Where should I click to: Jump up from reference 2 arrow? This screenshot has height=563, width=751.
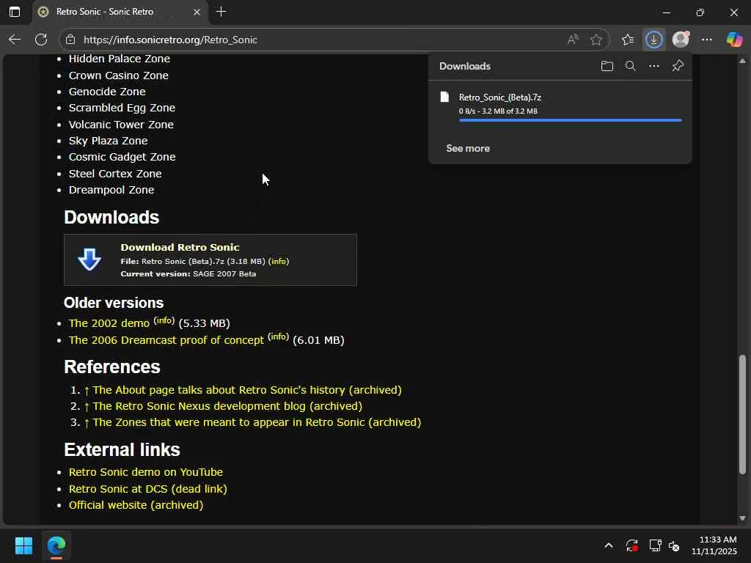pyautogui.click(x=87, y=406)
